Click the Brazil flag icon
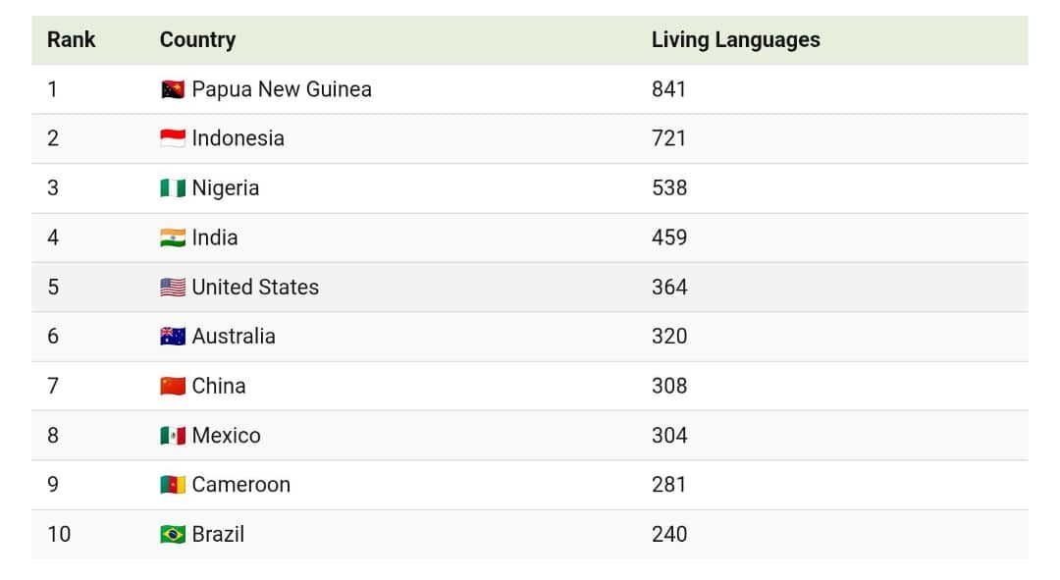The height and width of the screenshot is (580, 1060). (x=173, y=535)
